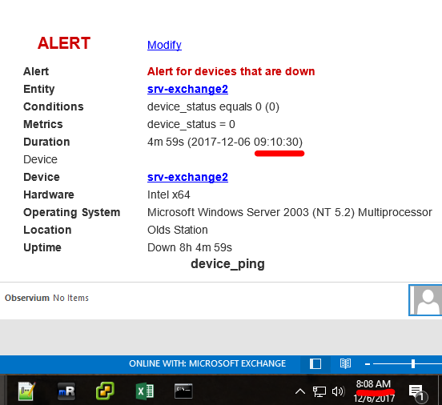This screenshot has height=405, width=442.
Task: Click 'Alert for devices that are down'
Action: (x=231, y=71)
